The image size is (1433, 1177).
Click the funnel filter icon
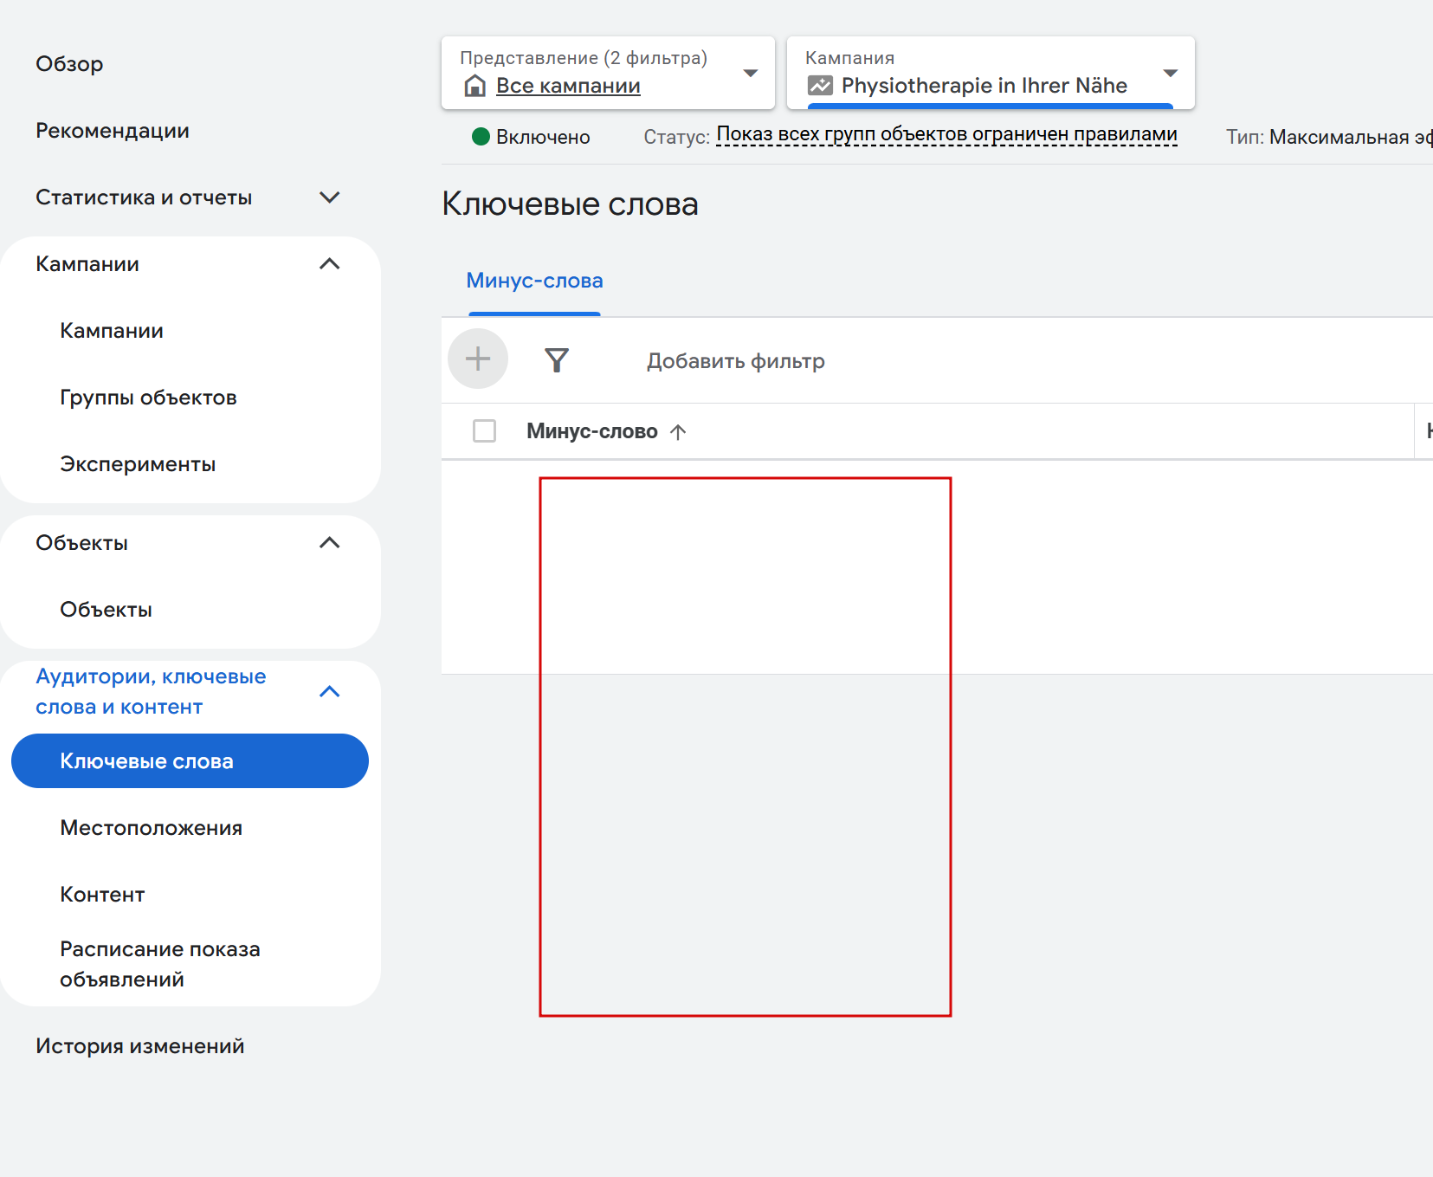(557, 359)
